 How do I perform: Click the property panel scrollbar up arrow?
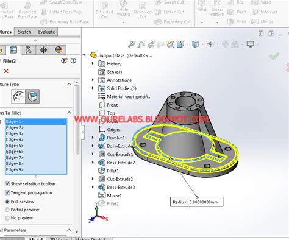(77, 82)
